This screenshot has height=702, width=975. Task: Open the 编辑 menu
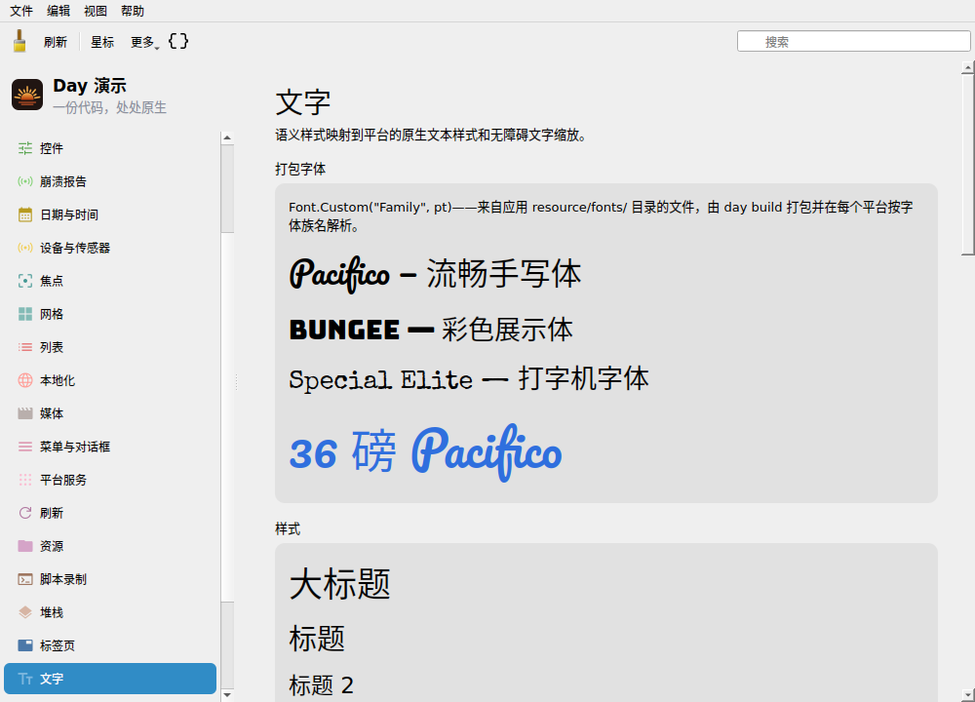tap(58, 11)
